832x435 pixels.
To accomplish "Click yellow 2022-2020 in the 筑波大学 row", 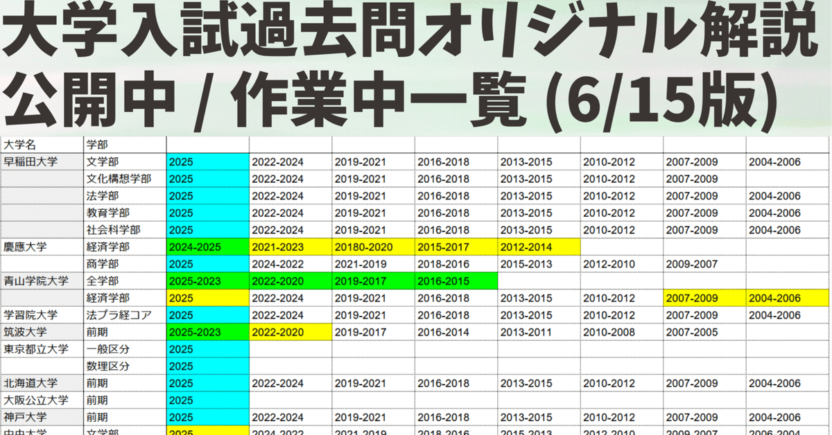I will click(291, 332).
